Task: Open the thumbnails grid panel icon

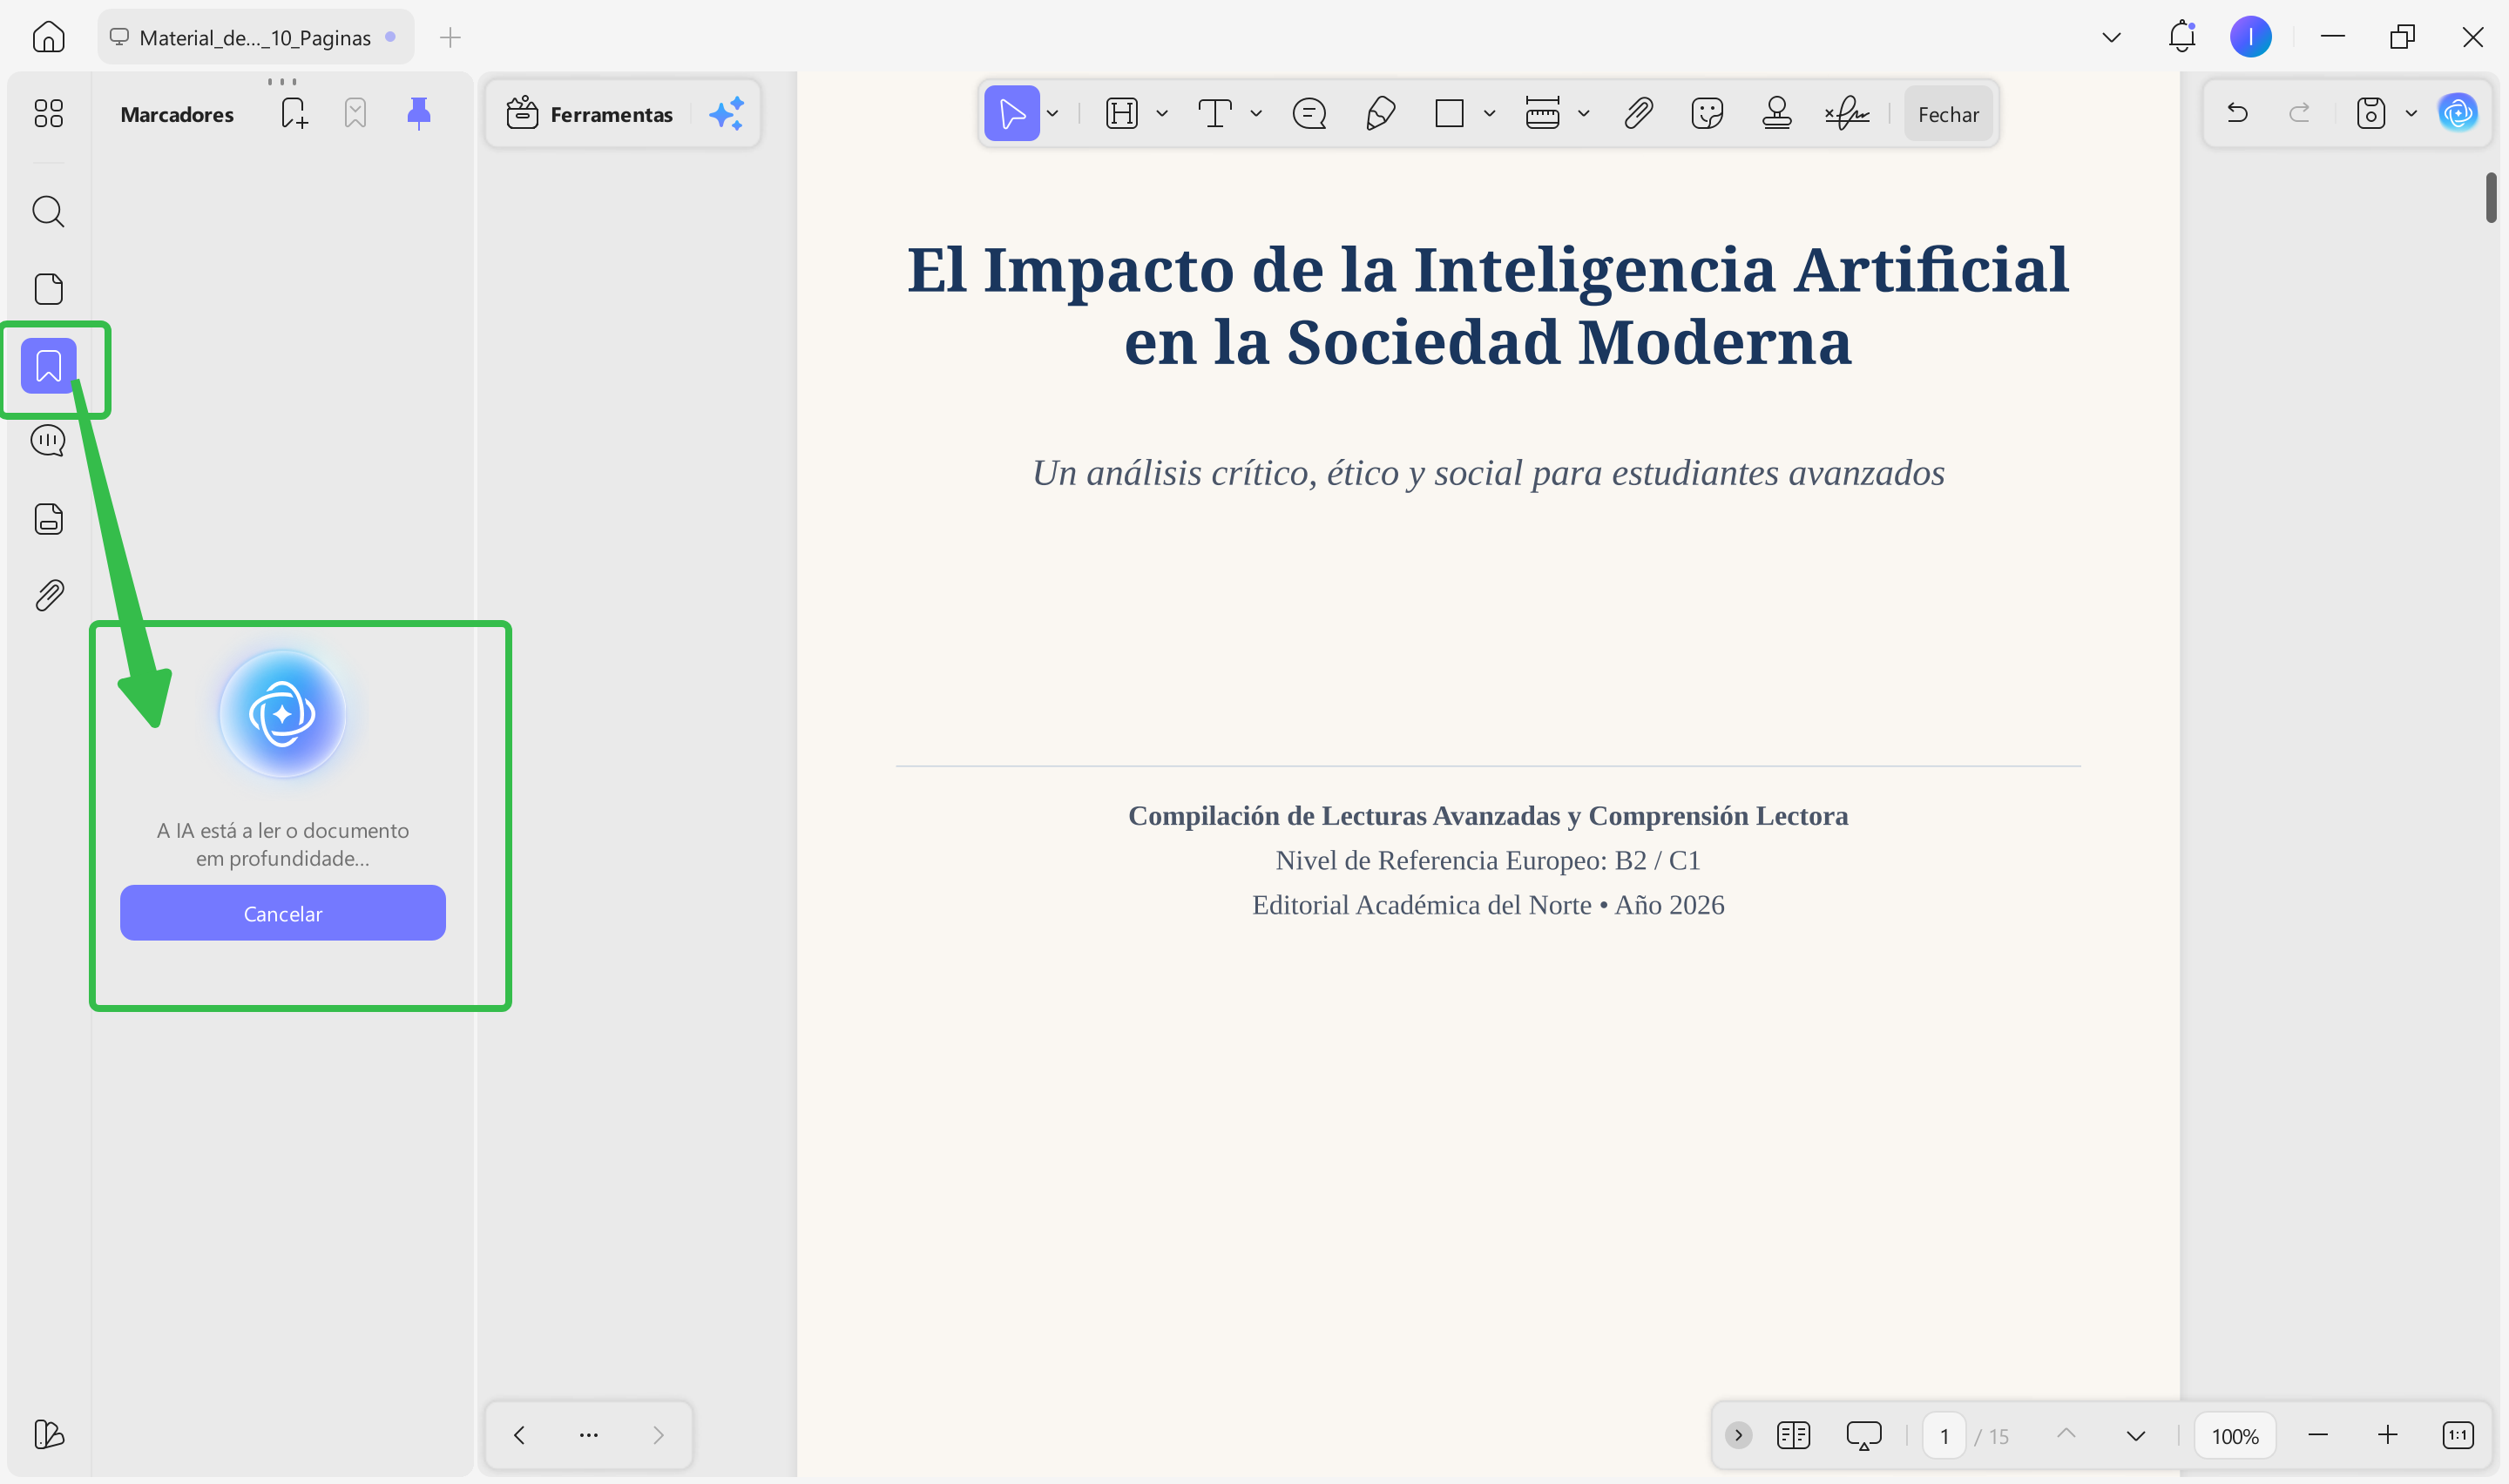Action: click(48, 113)
